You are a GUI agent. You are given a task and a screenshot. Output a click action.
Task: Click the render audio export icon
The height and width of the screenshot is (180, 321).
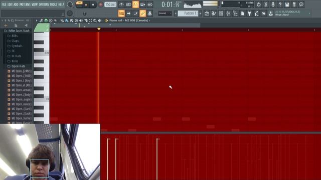(x=294, y=4)
